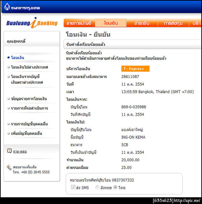
Task: Select the โอนเงิน tab
Action: [x=111, y=23]
